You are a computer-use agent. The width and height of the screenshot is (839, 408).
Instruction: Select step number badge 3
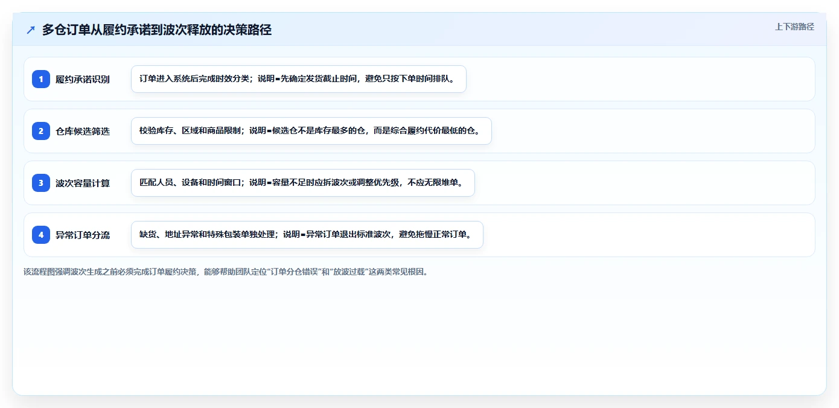(x=41, y=183)
